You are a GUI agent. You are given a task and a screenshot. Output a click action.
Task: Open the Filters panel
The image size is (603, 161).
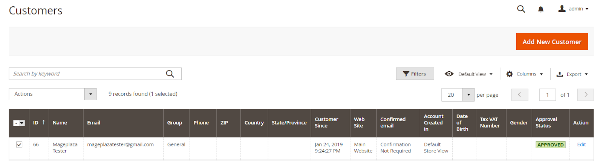pyautogui.click(x=415, y=74)
